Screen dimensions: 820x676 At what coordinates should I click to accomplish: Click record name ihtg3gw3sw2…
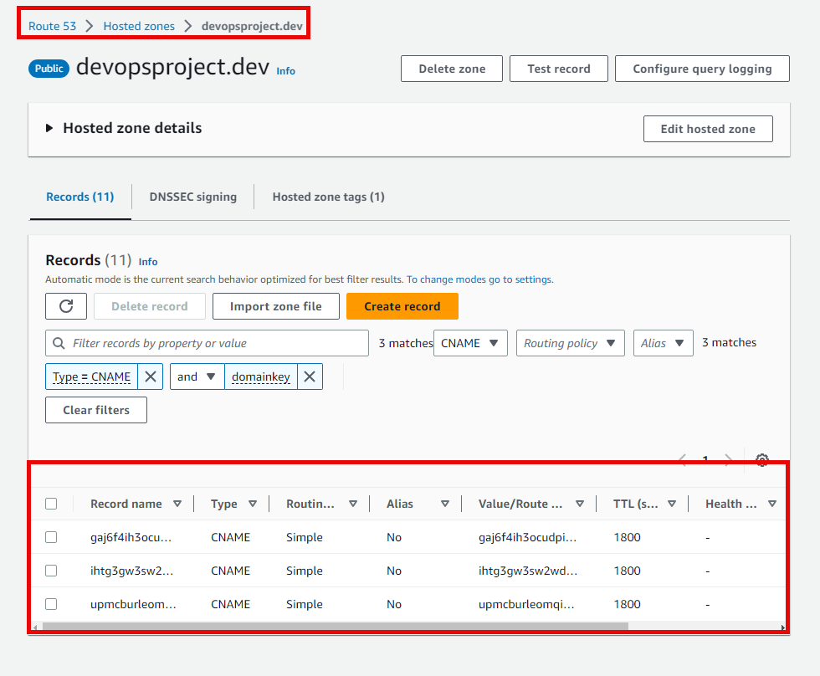tap(132, 571)
